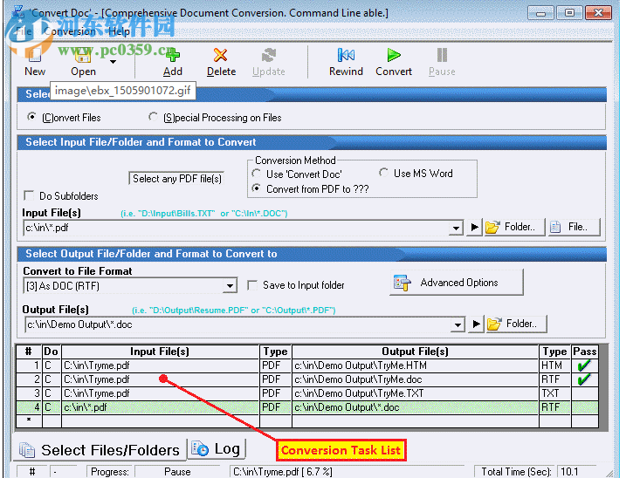Click into the Output File(s) path field
This screenshot has height=478, width=633.
237,324
